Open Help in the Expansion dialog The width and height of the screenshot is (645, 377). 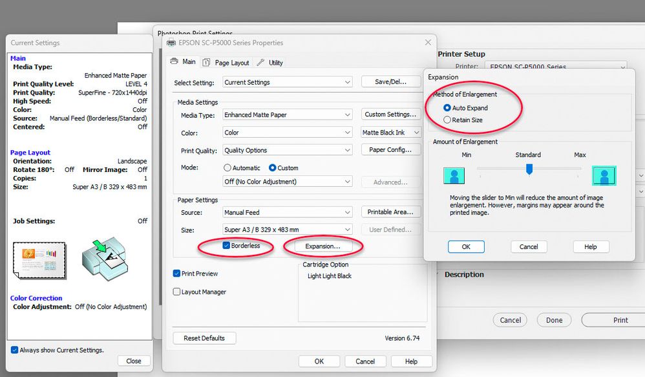pyautogui.click(x=591, y=246)
